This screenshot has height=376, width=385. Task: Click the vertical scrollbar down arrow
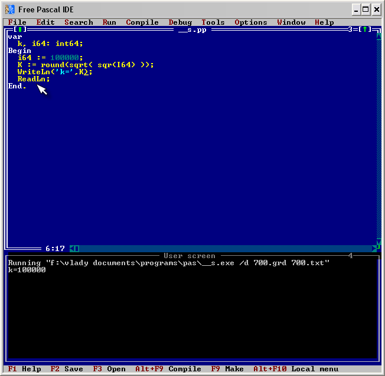379,242
